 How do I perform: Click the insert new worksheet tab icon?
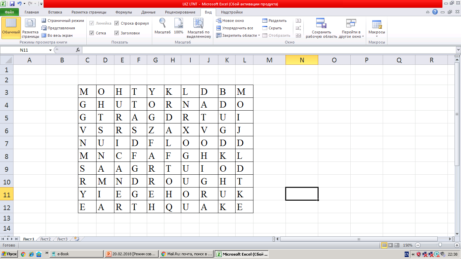(x=77, y=239)
